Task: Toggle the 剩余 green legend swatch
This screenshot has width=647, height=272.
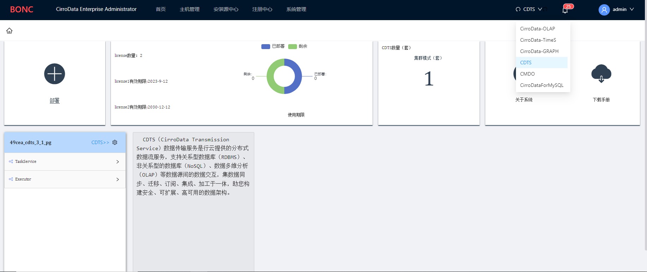Action: point(292,47)
